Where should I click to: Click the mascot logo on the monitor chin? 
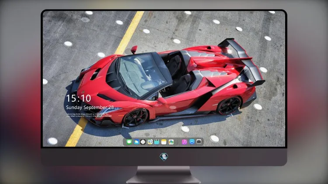coord(164,157)
